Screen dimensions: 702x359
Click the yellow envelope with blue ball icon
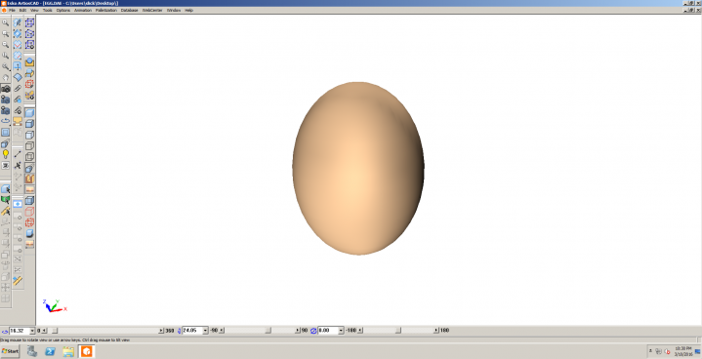click(x=29, y=62)
